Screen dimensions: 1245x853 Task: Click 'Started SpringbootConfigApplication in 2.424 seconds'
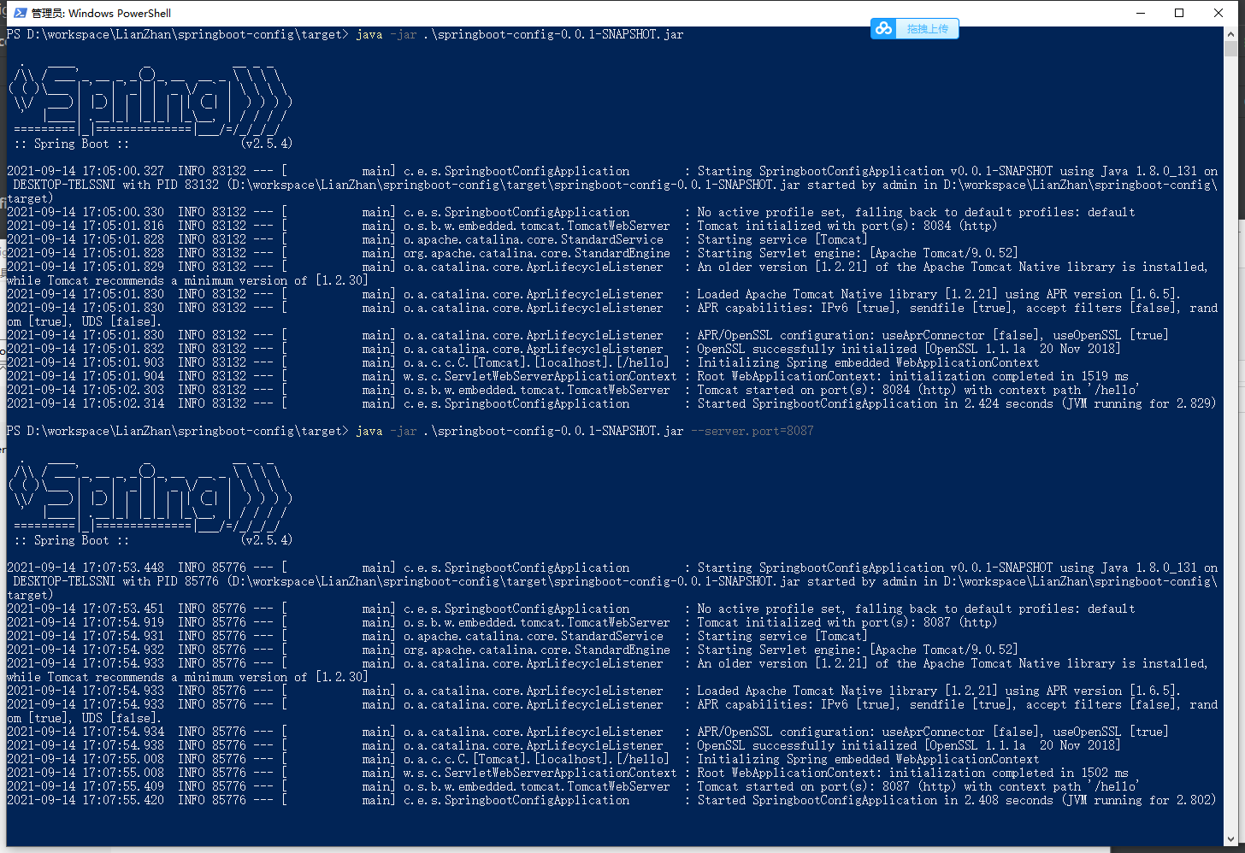876,403
